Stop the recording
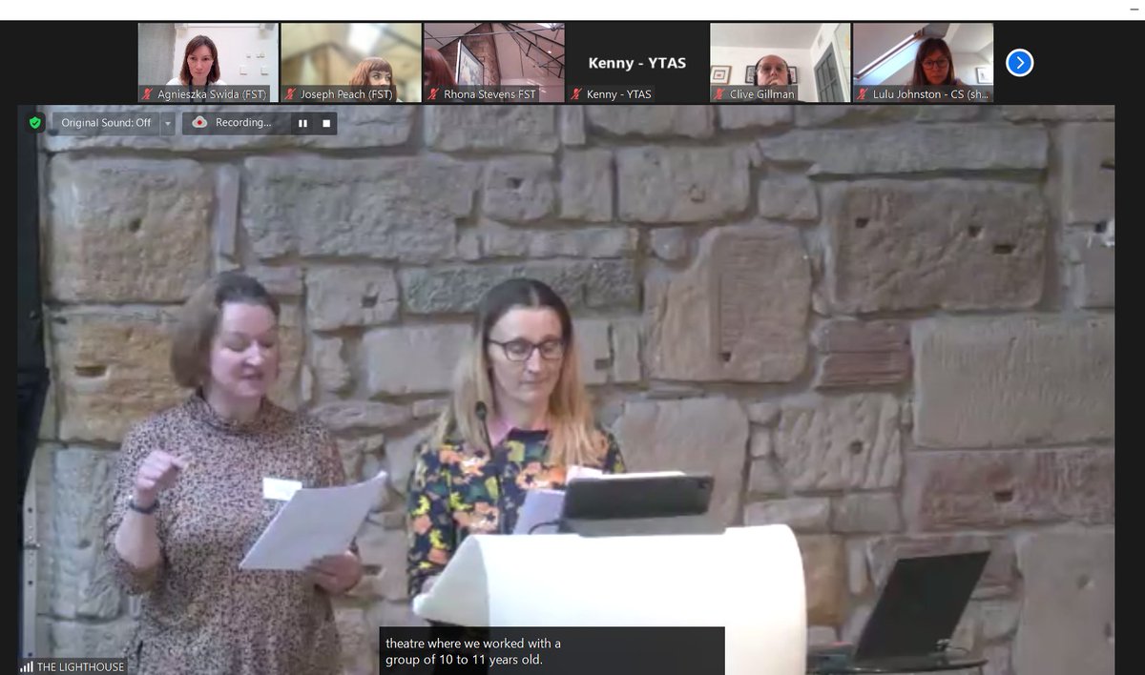The width and height of the screenshot is (1145, 675). pyautogui.click(x=325, y=123)
